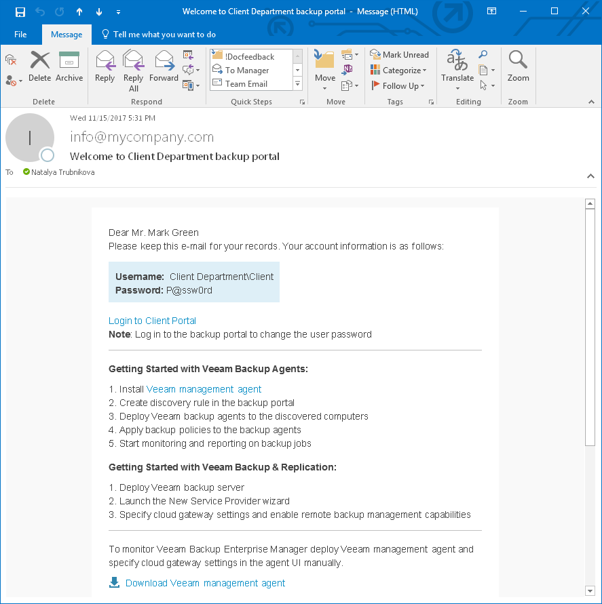Image resolution: width=602 pixels, height=604 pixels.
Task: Open the IM reply dropdown
Action: pos(191,70)
